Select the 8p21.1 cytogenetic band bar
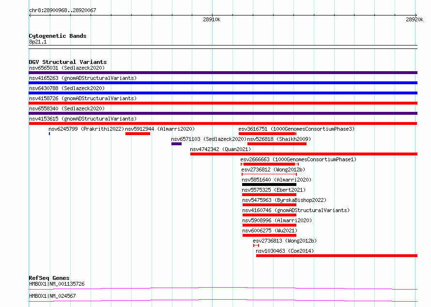The image size is (431, 307). (x=223, y=47)
